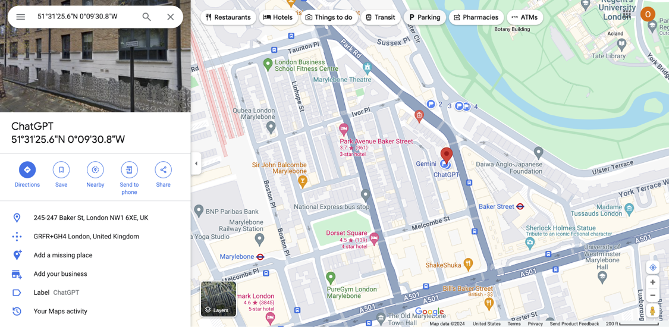This screenshot has height=327, width=669.
Task: Click the Street View pegman icon
Action: click(652, 311)
